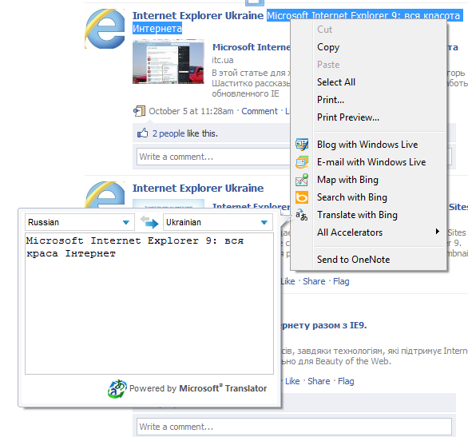Click the Blog with Windows Live icon
This screenshot has width=468, height=437.
[x=302, y=145]
